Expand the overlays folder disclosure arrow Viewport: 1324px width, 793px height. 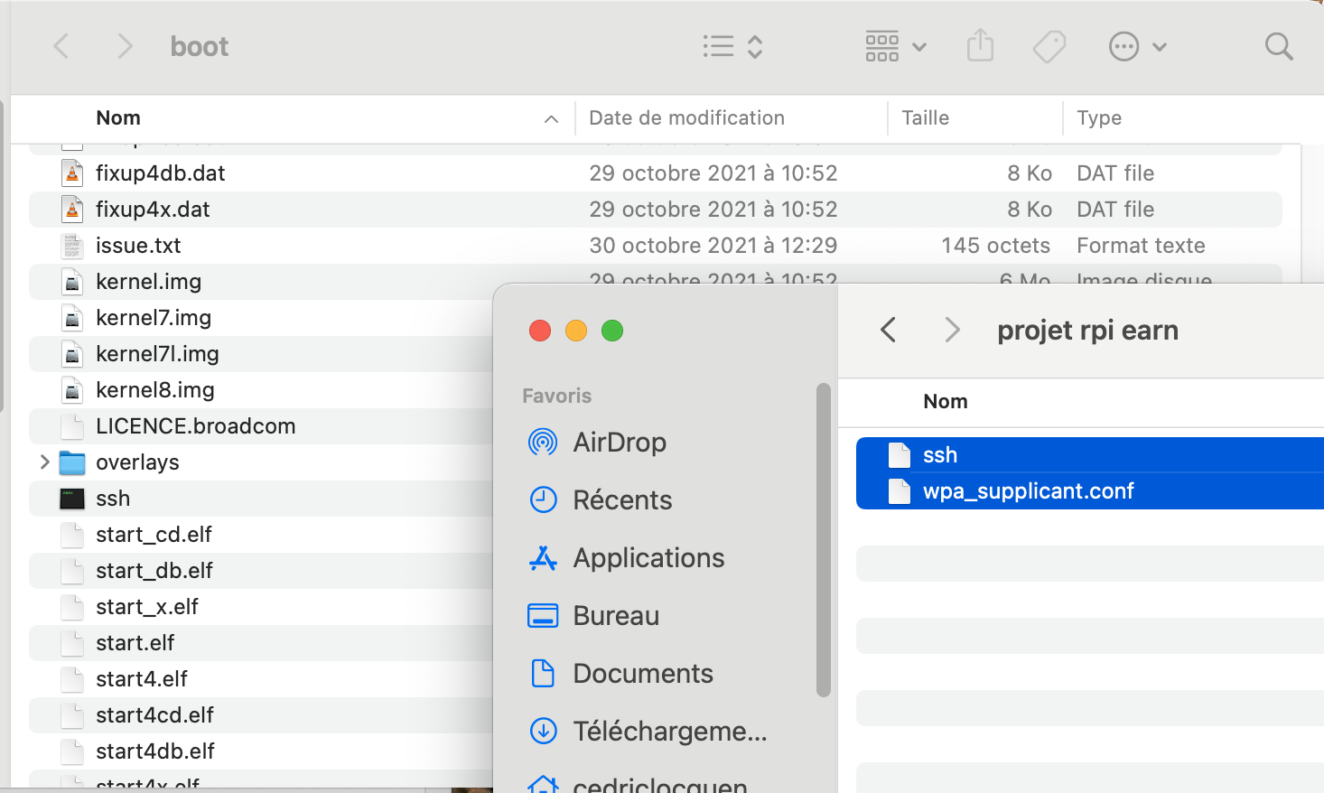click(x=44, y=462)
